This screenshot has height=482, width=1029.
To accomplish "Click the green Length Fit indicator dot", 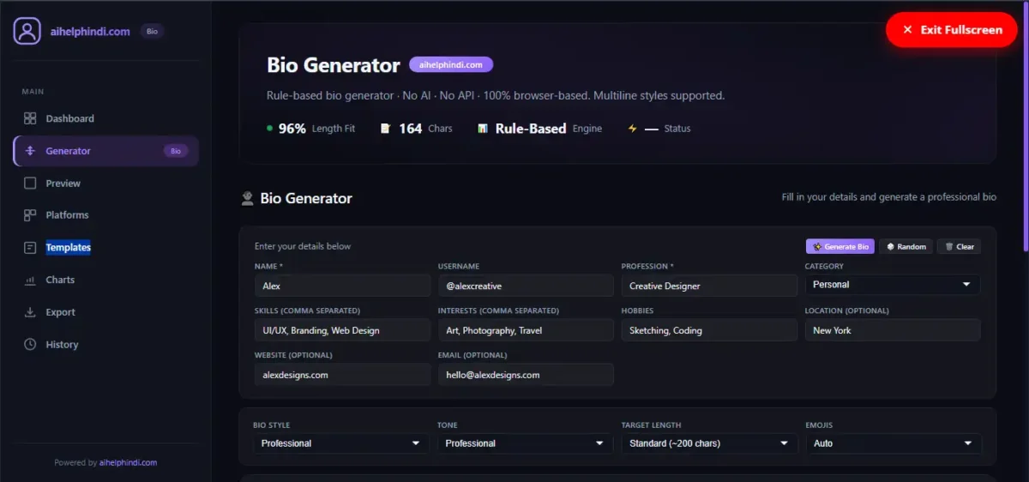I will 270,129.
